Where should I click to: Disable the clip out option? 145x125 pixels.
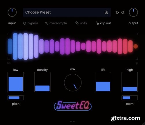pyautogui.click(x=103, y=23)
